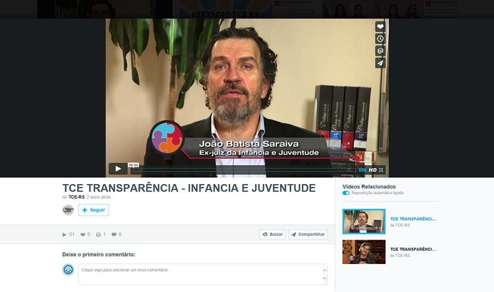This screenshot has width=494, height=292.
Task: Open the Compartilhar share button
Action: point(308,234)
